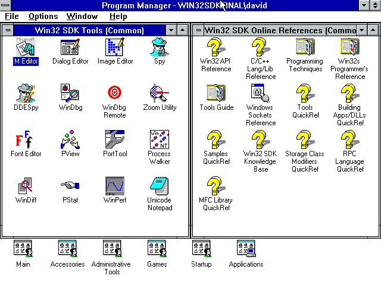Select the WinPerf CPU graph icon
This screenshot has width=381, height=285.
pos(115,186)
